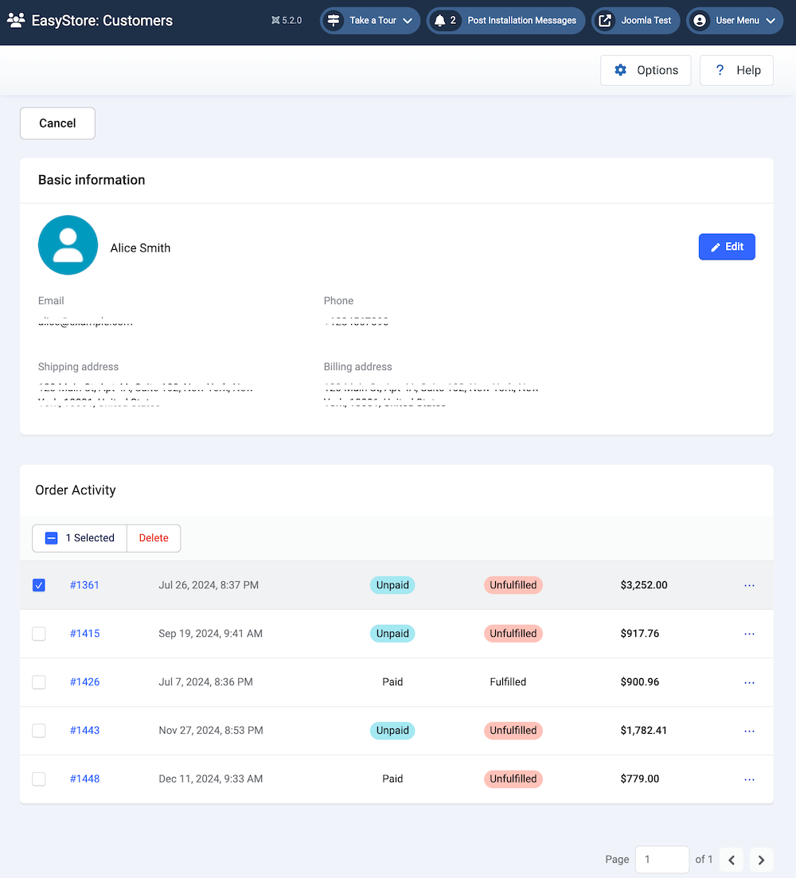Open three-dot menu for order #1361
The width and height of the screenshot is (796, 878).
(748, 585)
